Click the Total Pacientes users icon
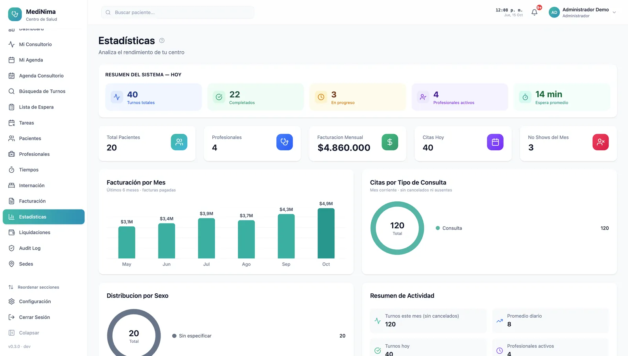 coord(179,142)
